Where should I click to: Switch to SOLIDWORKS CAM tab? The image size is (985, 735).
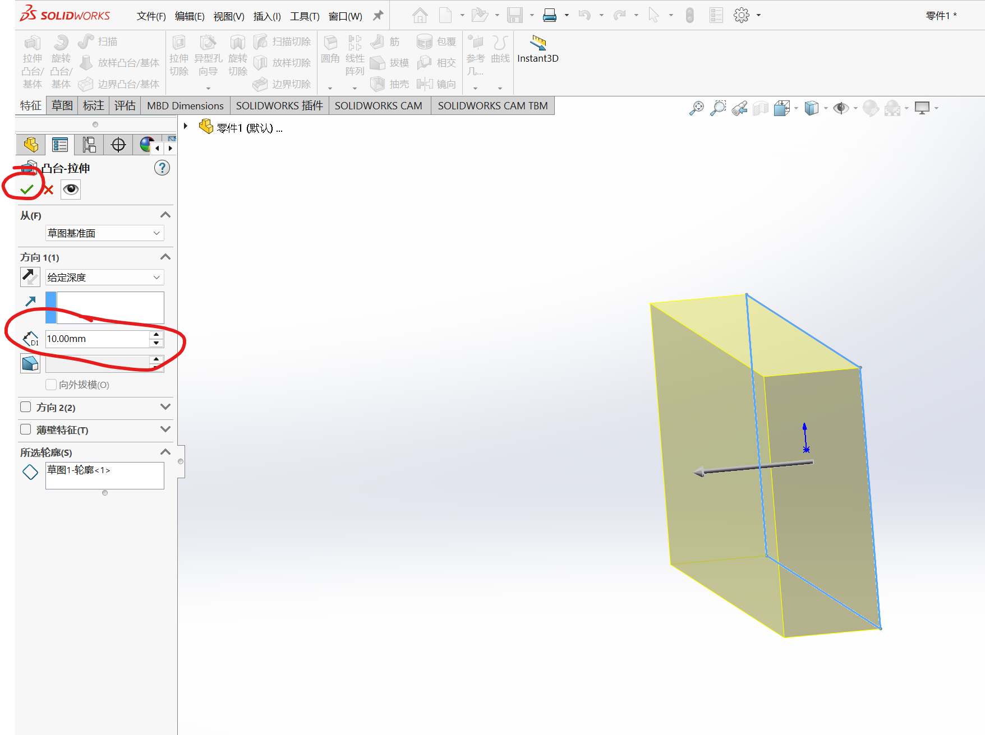[x=378, y=105]
